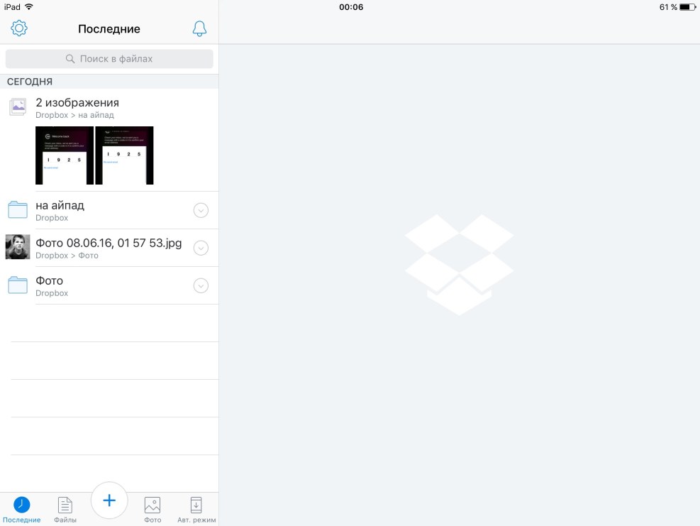Tap the portrait photo thumbnail of the jpg file
Screen dimensions: 700x526
click(x=17, y=247)
